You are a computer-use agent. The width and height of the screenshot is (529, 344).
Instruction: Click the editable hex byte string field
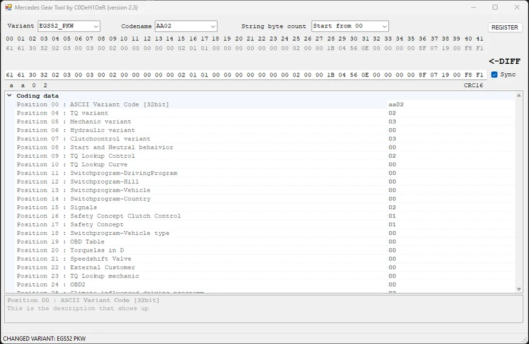[245, 75]
